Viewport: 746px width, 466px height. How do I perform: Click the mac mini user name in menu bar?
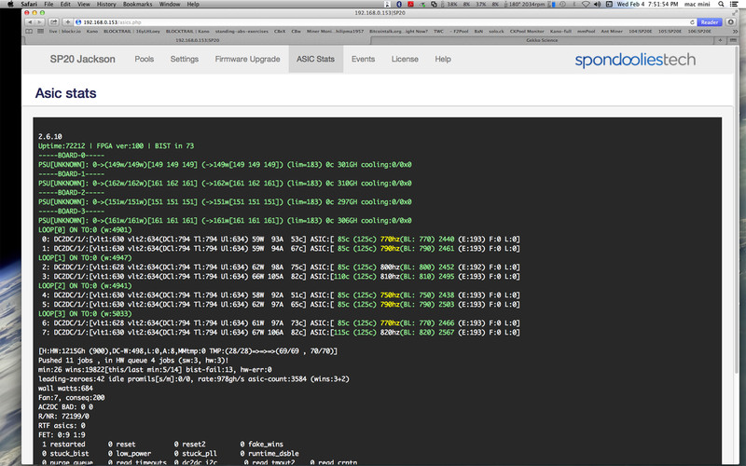pos(697,4)
